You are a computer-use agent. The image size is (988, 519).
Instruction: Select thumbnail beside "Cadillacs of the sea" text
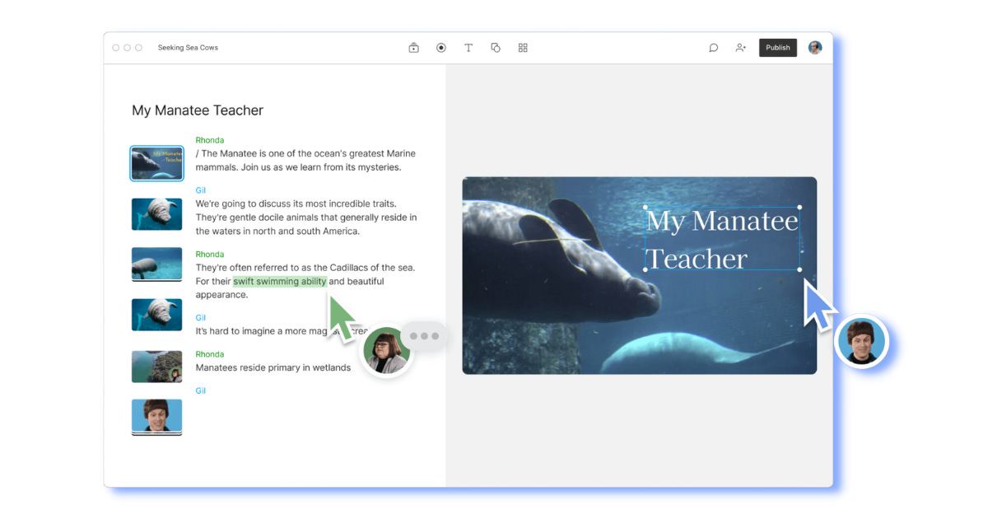coord(156,264)
